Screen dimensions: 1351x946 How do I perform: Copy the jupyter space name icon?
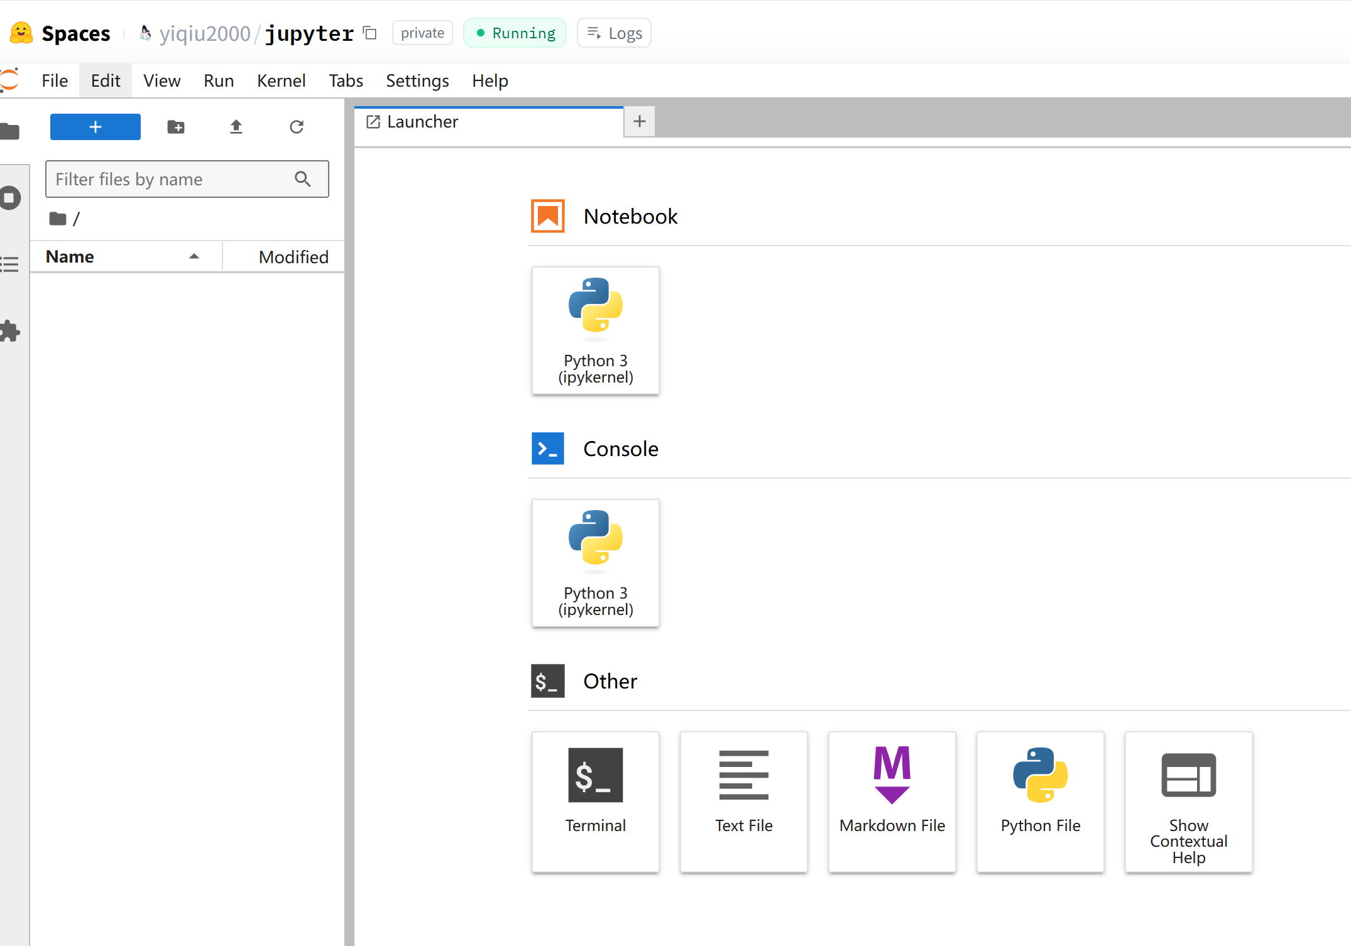tap(370, 33)
